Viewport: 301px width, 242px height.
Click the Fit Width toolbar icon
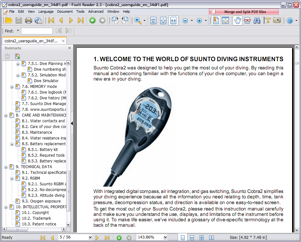[x=173, y=21]
